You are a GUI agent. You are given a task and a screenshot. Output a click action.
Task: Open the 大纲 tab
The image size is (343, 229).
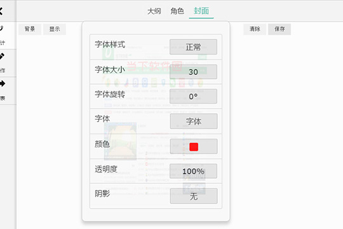point(154,11)
